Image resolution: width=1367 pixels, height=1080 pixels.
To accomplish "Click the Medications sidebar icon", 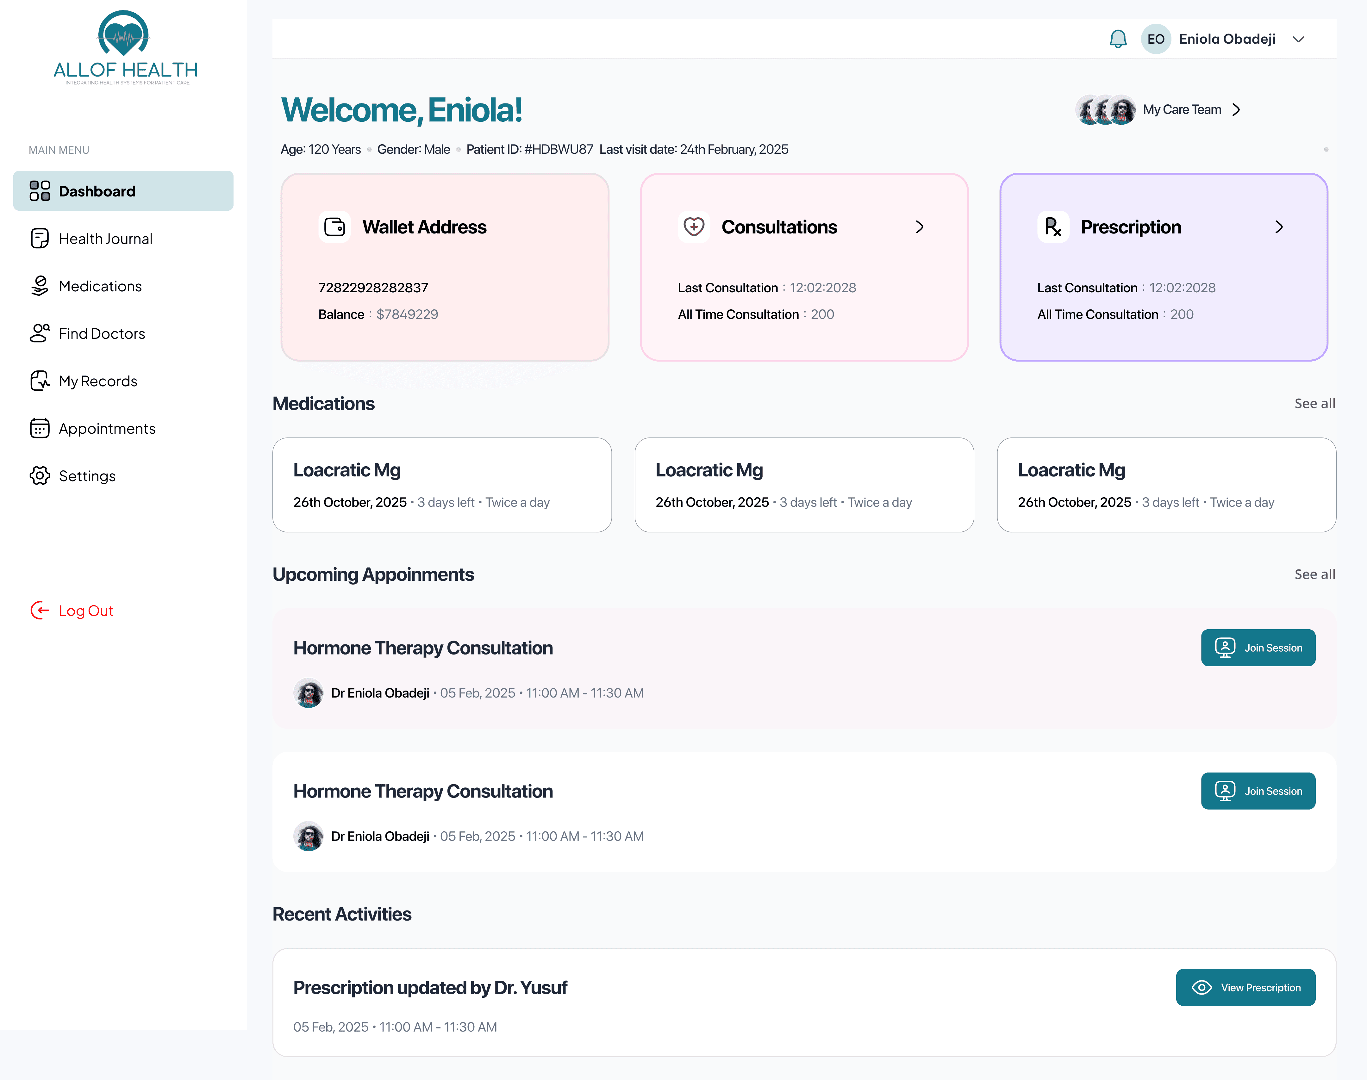I will pos(39,286).
